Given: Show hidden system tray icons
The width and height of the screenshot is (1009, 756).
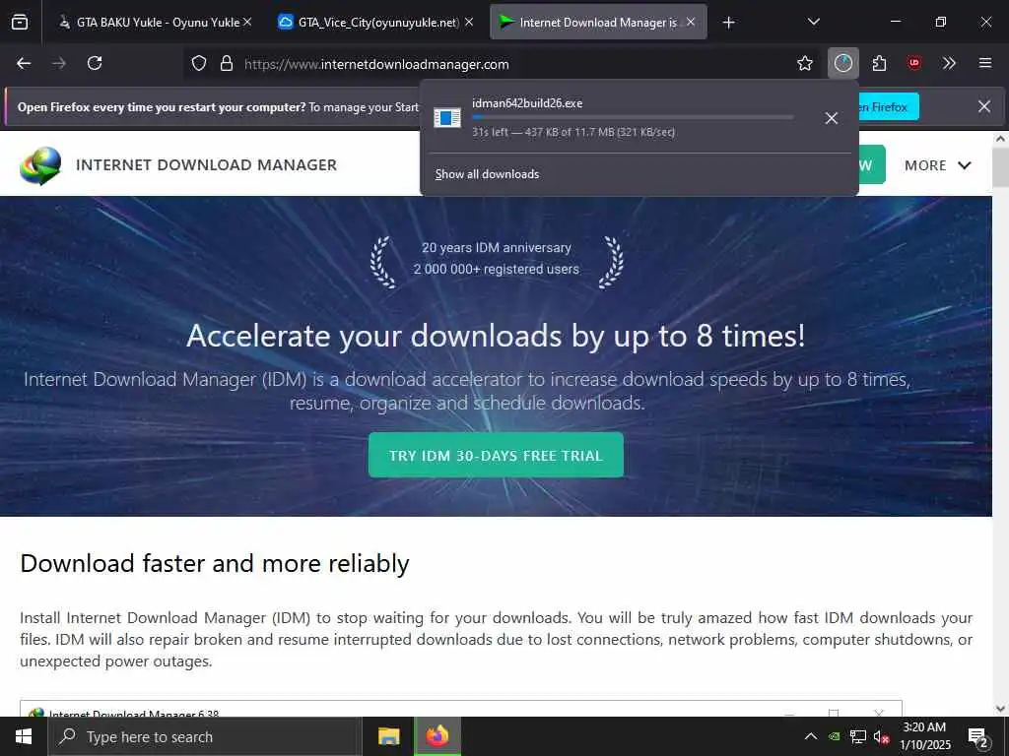Looking at the screenshot, I should [811, 736].
